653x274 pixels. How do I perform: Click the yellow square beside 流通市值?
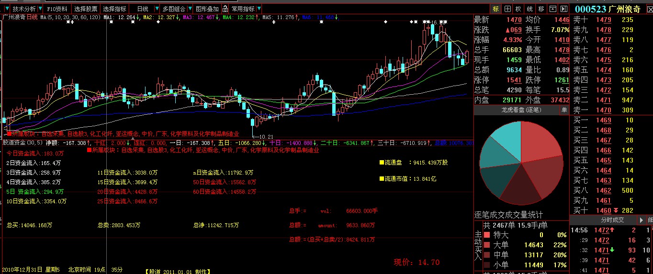tap(382, 179)
